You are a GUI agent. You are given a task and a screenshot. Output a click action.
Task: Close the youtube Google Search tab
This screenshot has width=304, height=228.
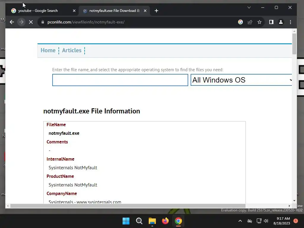tap(74, 11)
